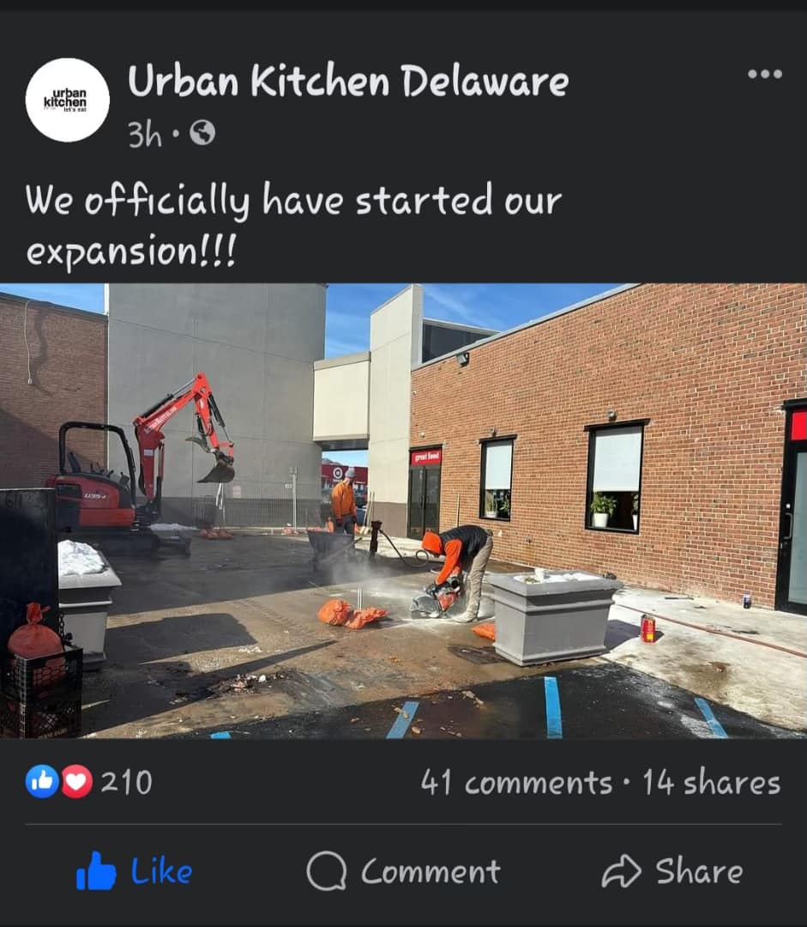Tap the thumbs-up icon beside Like
The height and width of the screenshot is (927, 807).
tap(96, 871)
